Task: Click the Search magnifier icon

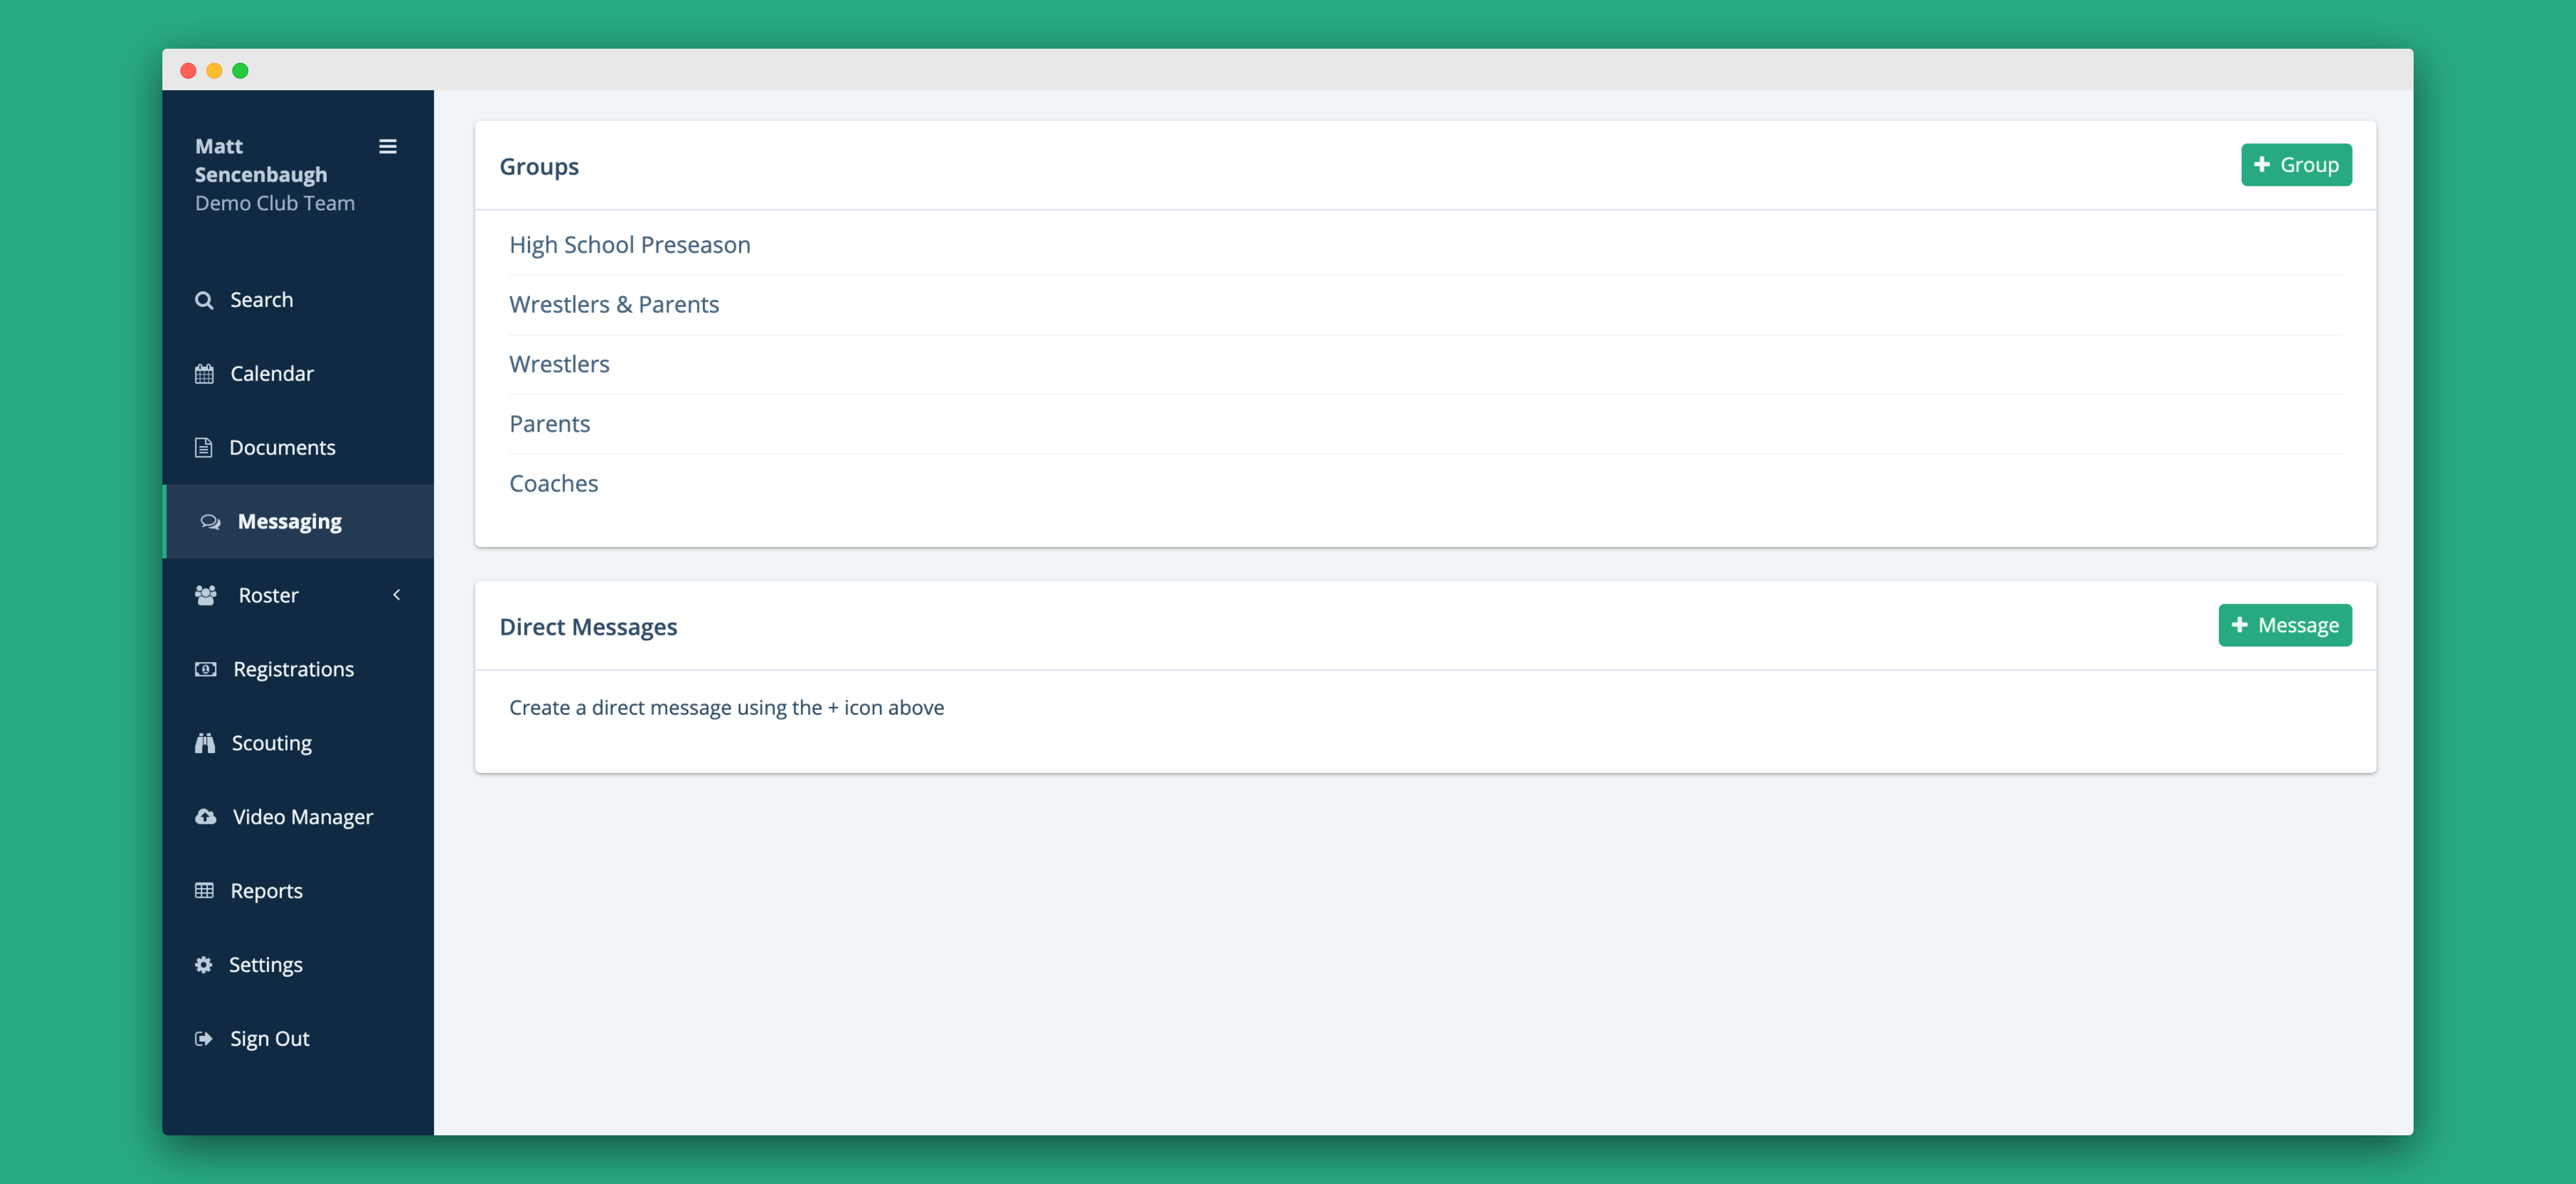Action: (204, 300)
